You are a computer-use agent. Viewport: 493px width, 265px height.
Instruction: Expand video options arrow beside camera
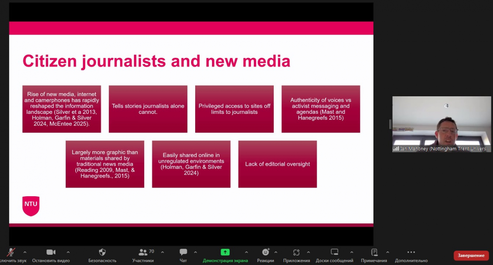tap(68, 252)
